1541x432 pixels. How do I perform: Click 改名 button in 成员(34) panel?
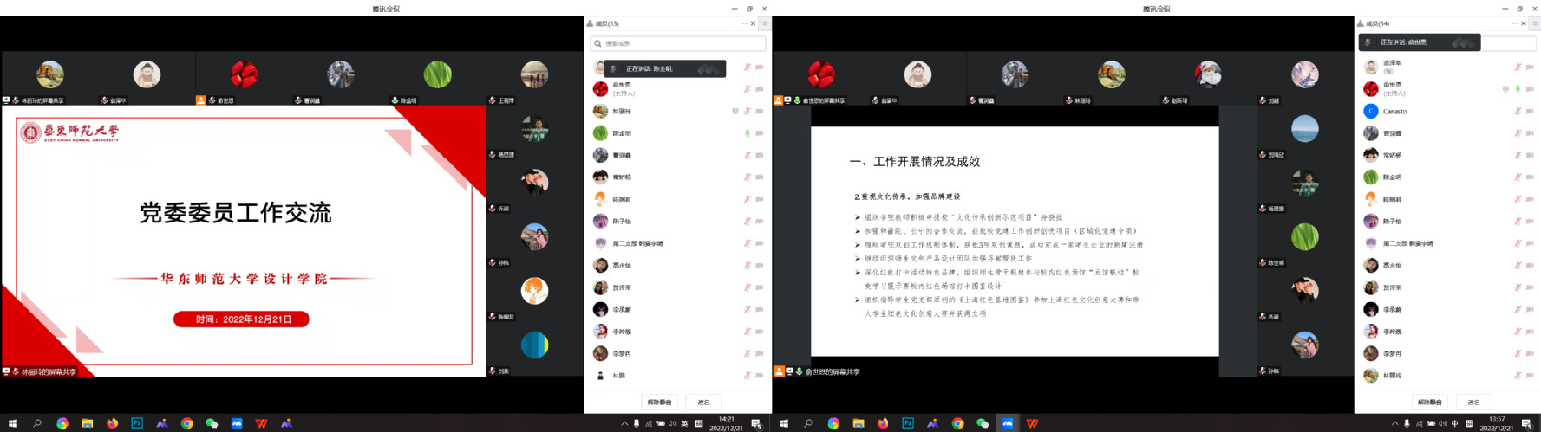(1473, 403)
